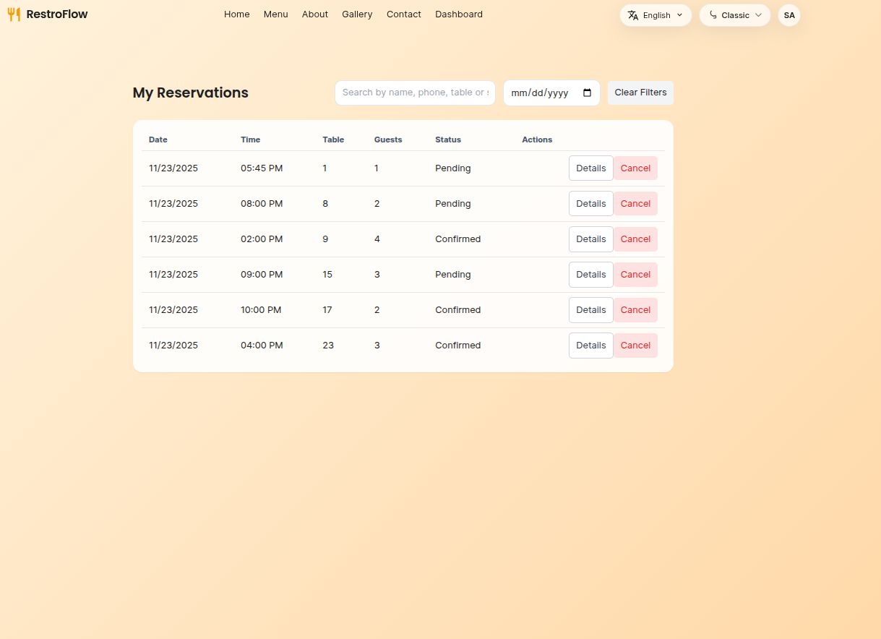Click the mm/dd/yyyy date filter field
This screenshot has height=639, width=881.
(x=541, y=93)
